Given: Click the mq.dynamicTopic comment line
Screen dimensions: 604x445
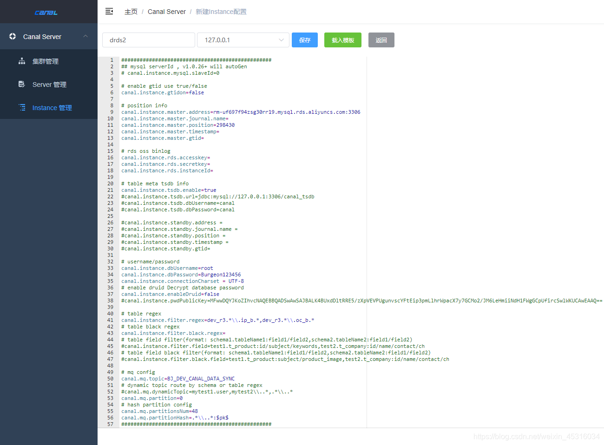Looking at the screenshot, I should [207, 392].
